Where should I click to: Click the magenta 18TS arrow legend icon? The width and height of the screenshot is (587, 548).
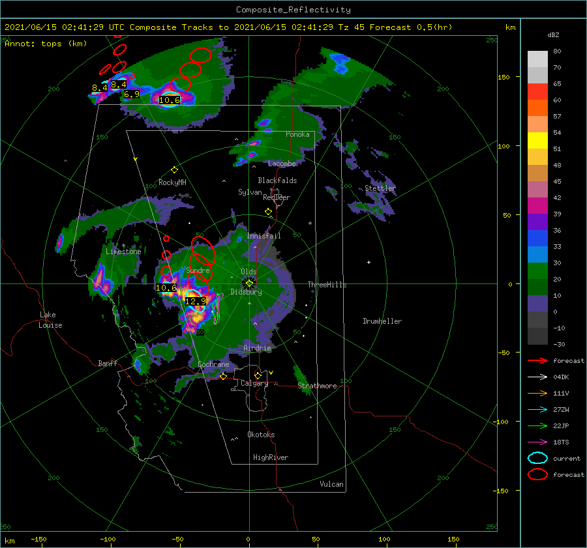click(537, 442)
